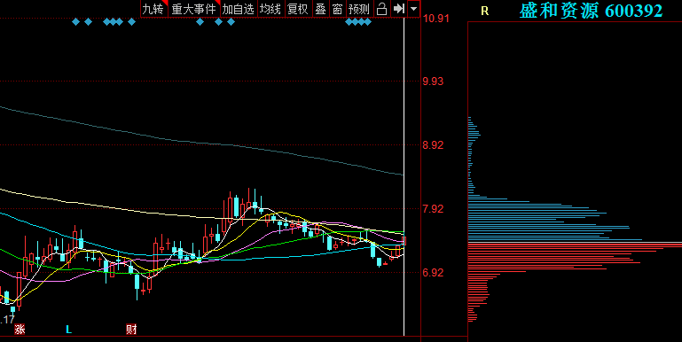Click the leftmost blue diamond event marker

[75, 22]
